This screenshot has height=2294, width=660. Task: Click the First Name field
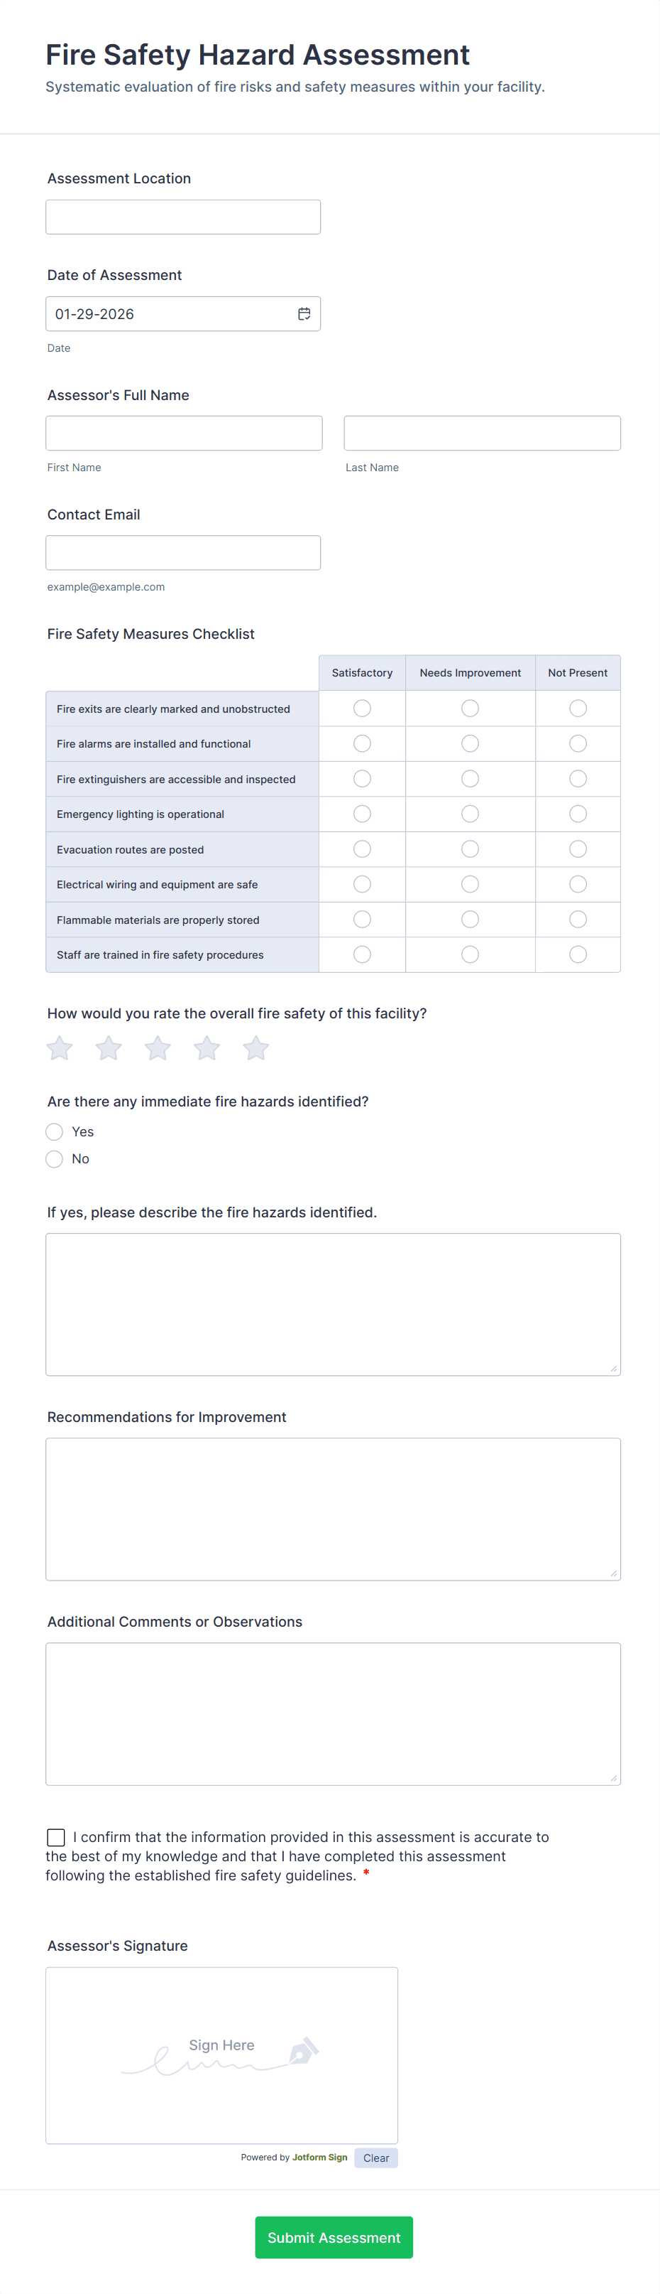(183, 433)
